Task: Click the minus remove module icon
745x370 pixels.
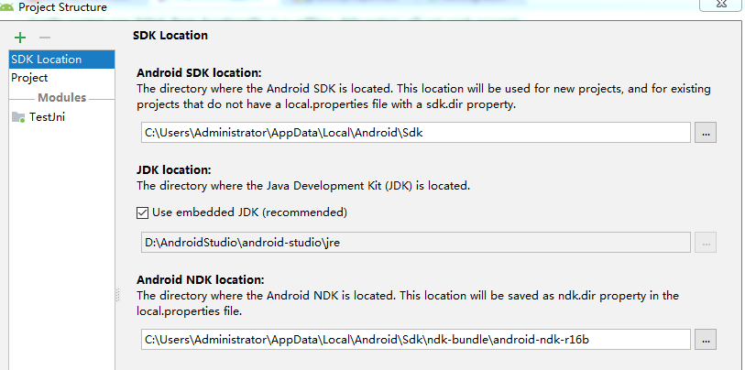Action: 45,38
